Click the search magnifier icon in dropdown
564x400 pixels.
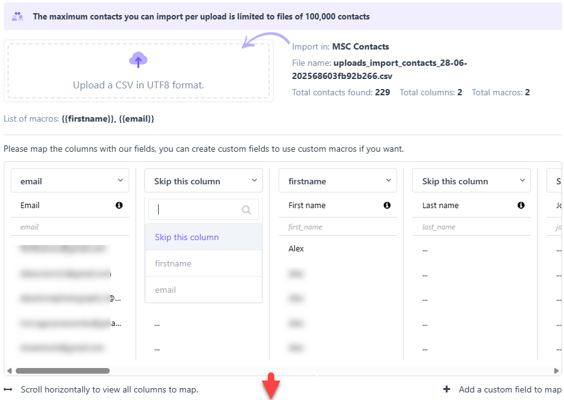[x=247, y=210]
